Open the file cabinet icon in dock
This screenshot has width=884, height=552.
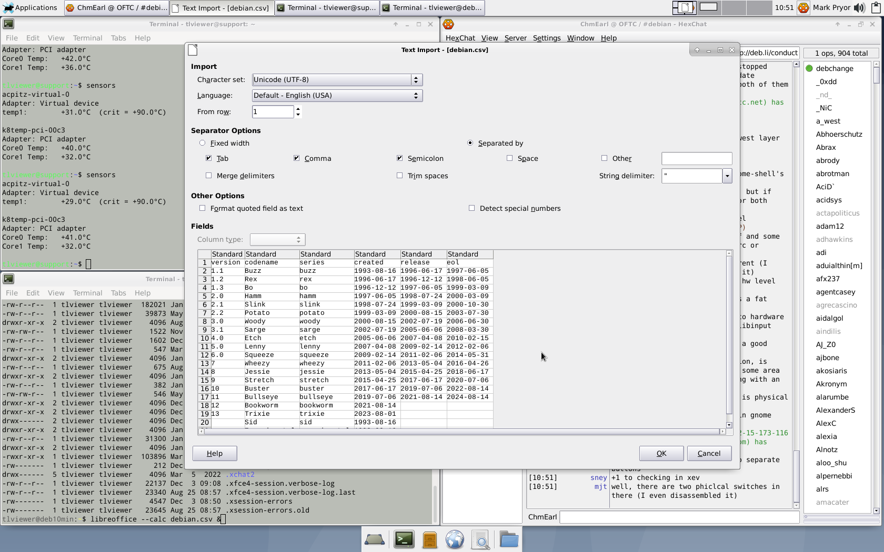[430, 539]
